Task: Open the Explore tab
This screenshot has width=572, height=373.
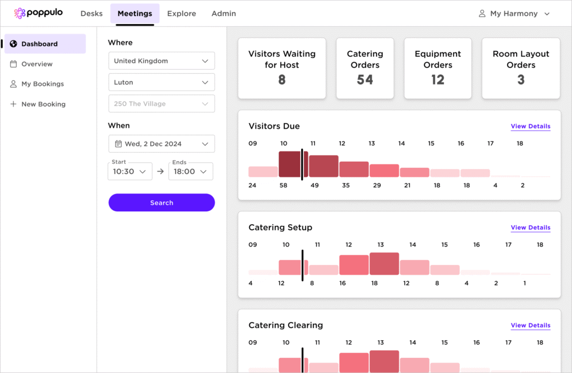Action: coord(182,13)
